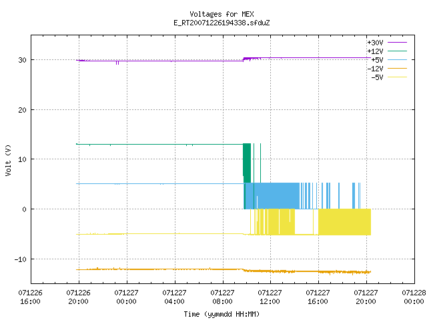Click the x-axis label 071227 20:00
Image resolution: width=427 pixels, height=320 pixels.
click(x=366, y=297)
